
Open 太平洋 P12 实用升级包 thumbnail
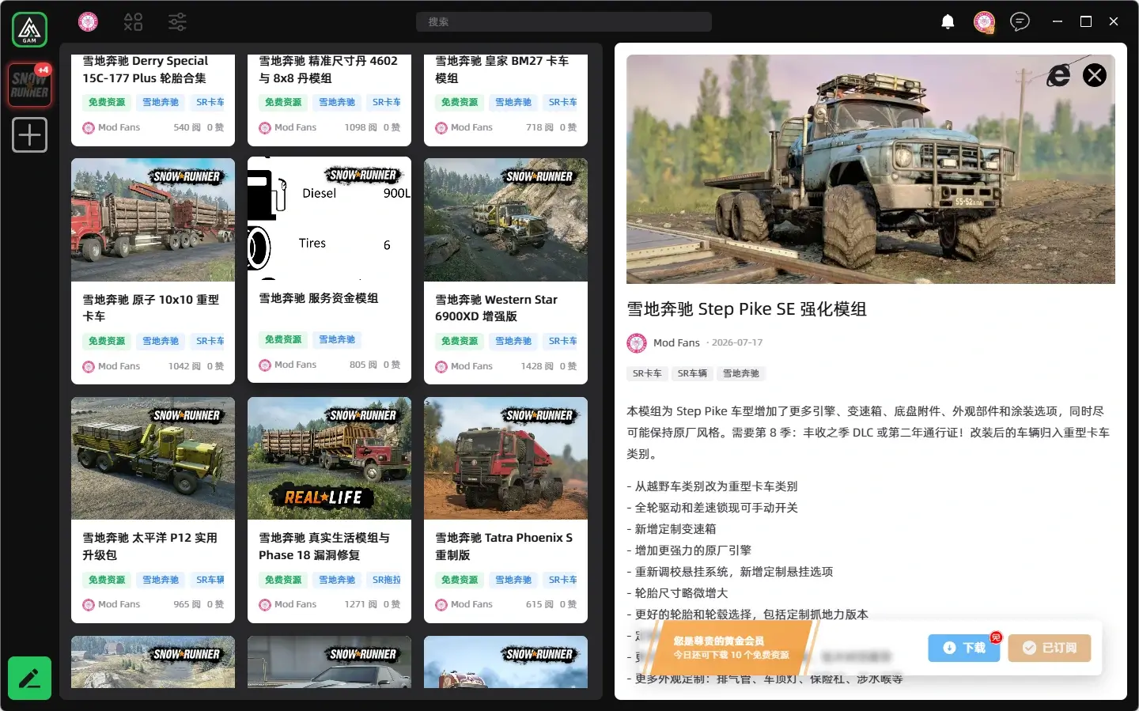coord(153,459)
